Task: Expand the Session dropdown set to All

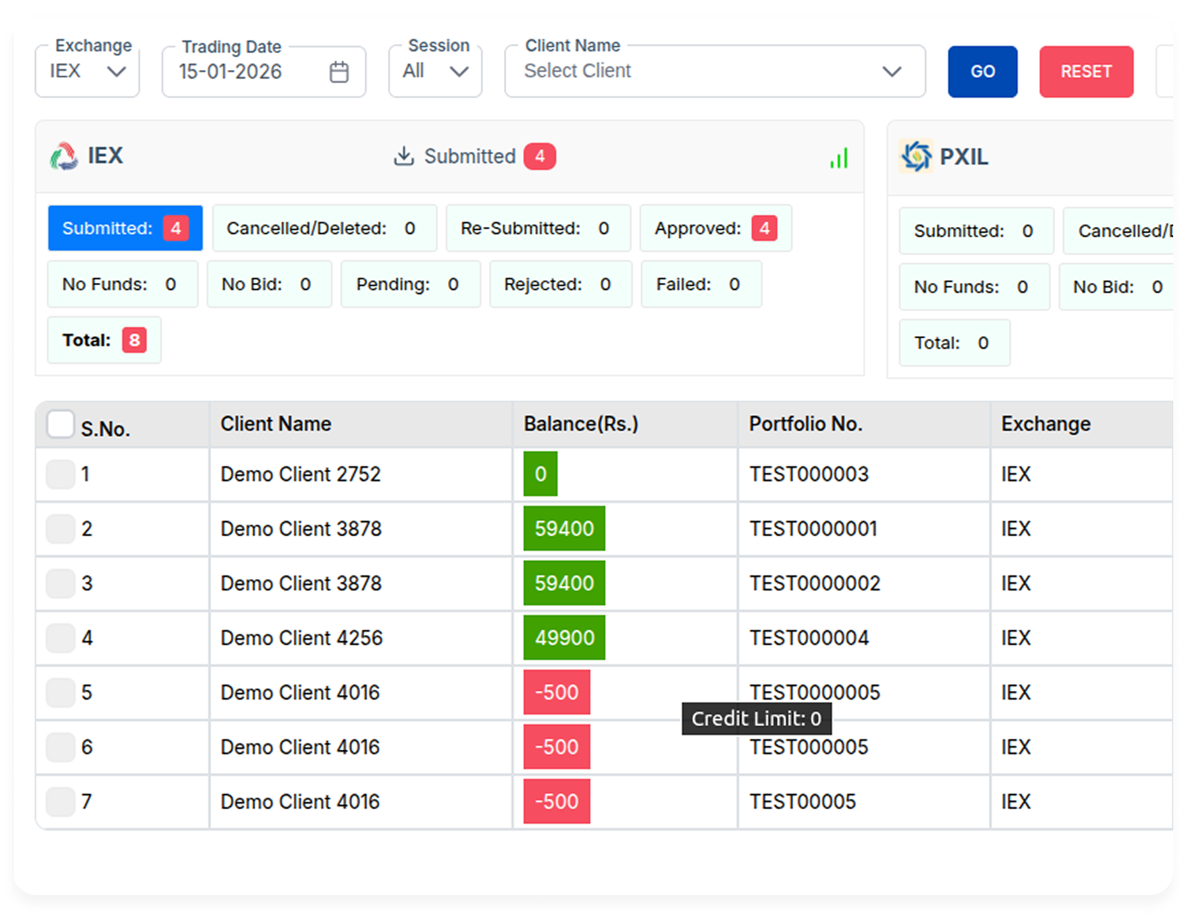Action: click(434, 71)
